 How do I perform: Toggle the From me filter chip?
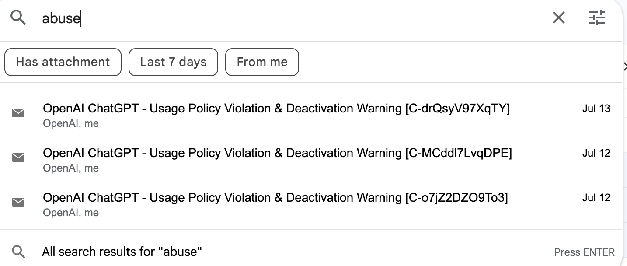pos(262,62)
